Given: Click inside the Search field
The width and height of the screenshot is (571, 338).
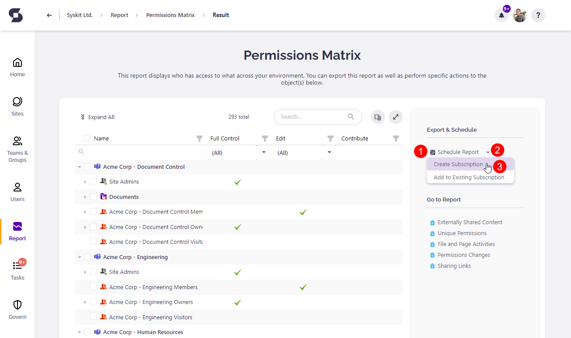Looking at the screenshot, I should (315, 117).
